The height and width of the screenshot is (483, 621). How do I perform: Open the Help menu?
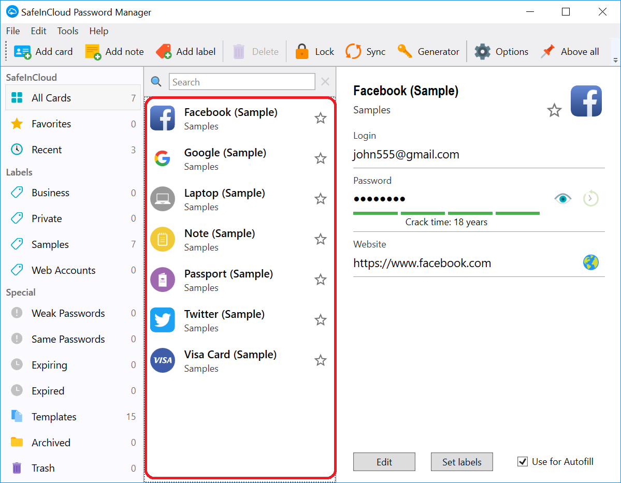point(98,31)
